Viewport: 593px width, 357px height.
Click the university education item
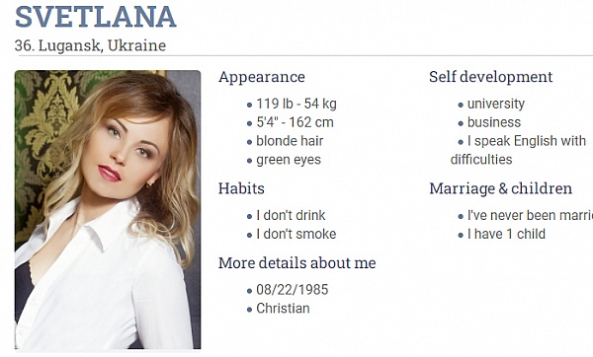pyautogui.click(x=496, y=104)
